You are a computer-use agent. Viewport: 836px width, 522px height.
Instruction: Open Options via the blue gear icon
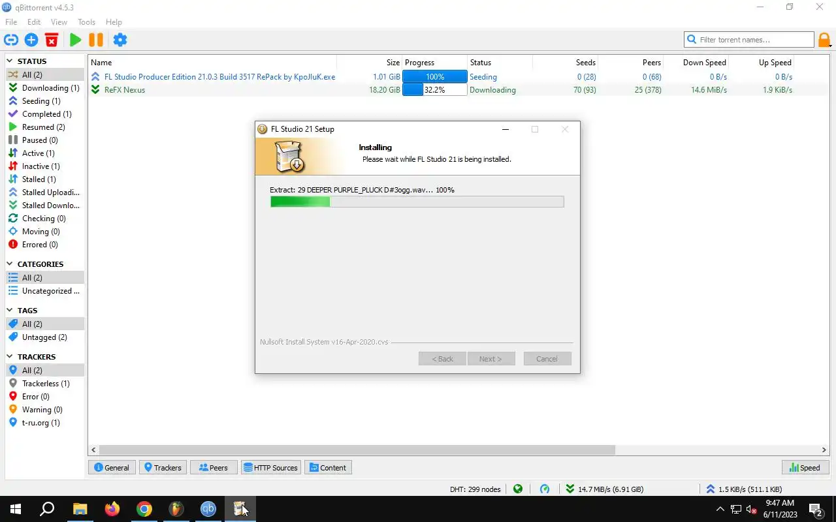pos(120,40)
